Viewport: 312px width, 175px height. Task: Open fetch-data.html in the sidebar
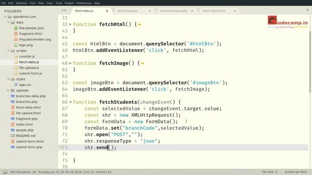coord(28,107)
